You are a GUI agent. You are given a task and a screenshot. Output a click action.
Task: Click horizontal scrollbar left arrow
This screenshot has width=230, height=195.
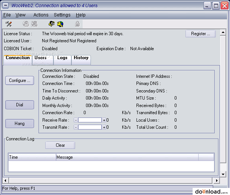point(6,180)
